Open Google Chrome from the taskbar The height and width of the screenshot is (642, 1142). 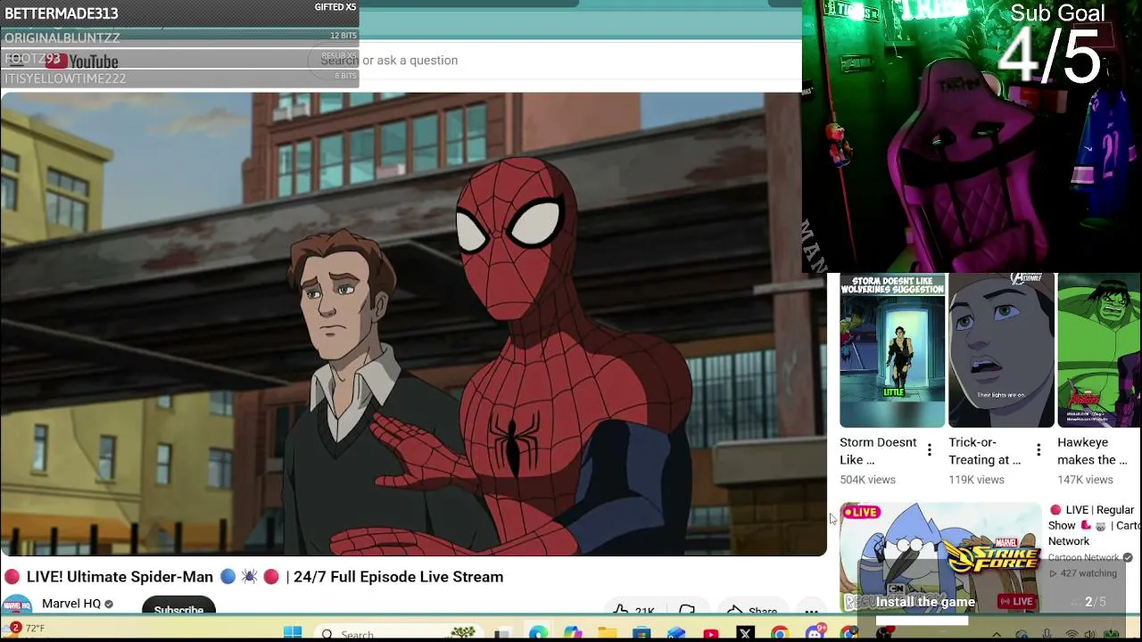tap(780, 633)
